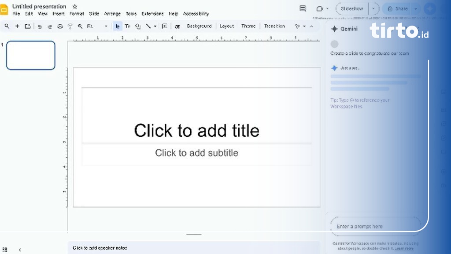Click the Background button
Viewport: 451px width, 254px height.
[x=199, y=26]
